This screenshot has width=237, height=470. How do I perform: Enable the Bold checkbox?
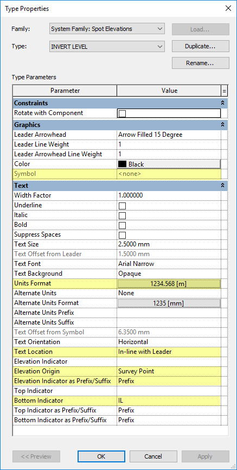(122, 225)
